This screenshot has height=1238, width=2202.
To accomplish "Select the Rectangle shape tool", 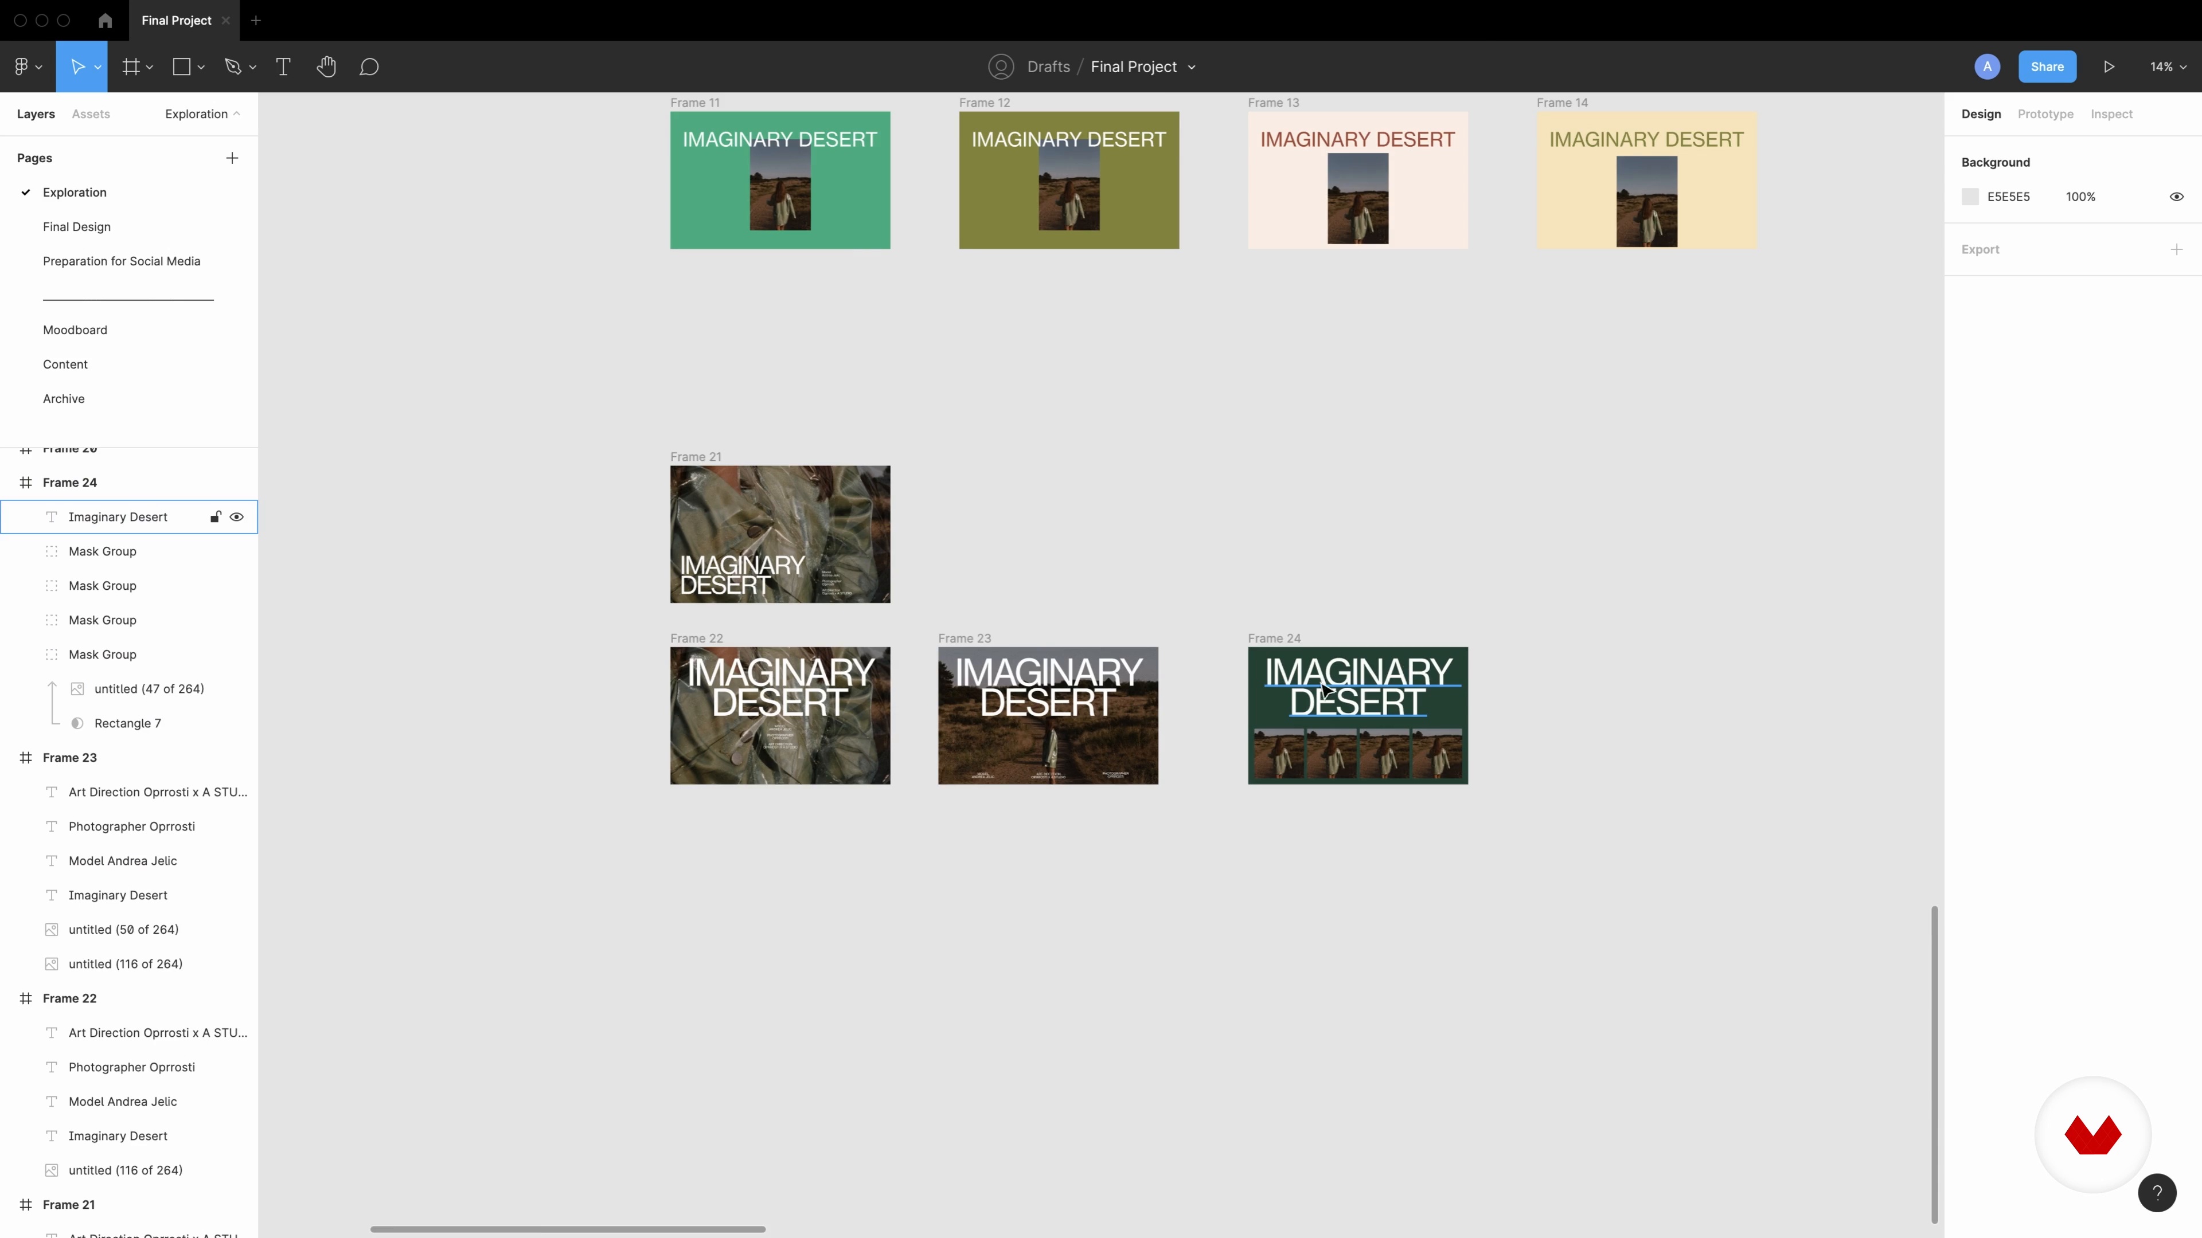I will (181, 66).
